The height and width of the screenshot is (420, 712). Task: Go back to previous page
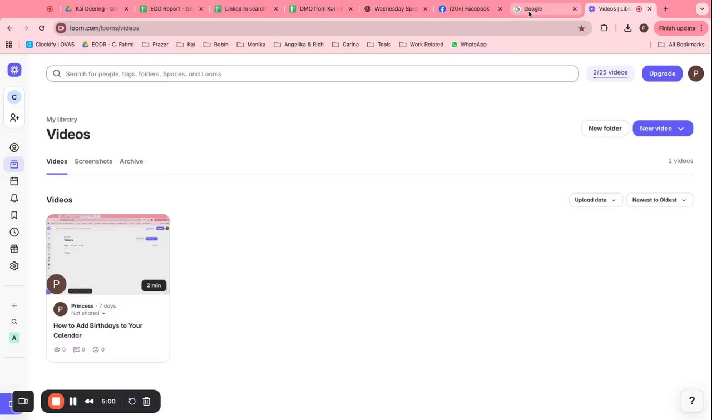click(10, 28)
